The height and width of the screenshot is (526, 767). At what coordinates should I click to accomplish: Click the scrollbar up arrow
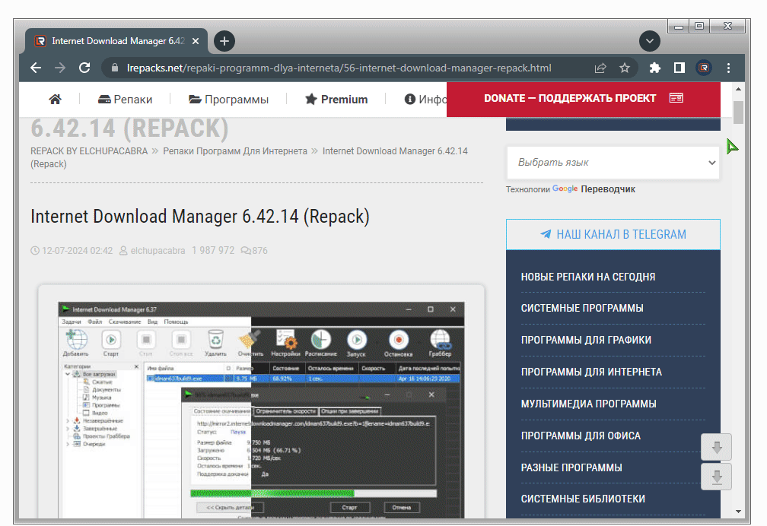pyautogui.click(x=738, y=89)
